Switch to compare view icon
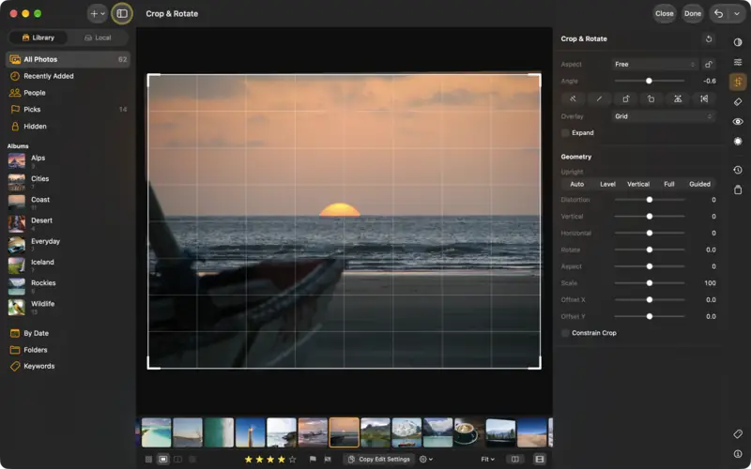Screen dimensions: 751x469 coord(177,459)
